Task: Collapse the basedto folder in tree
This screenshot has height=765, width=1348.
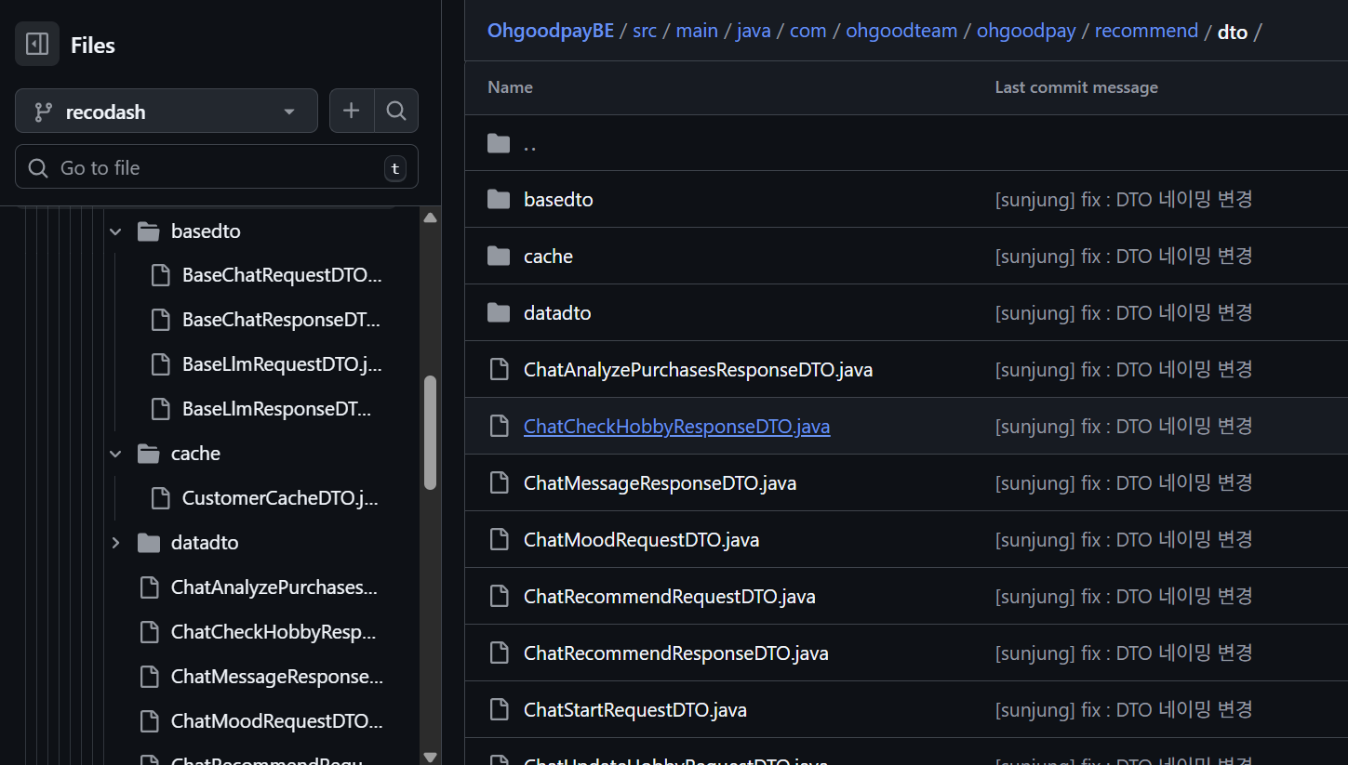Action: tap(115, 231)
